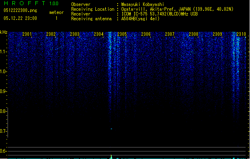Click the small meteor echo dot near 0.7 kHz
The image size is (250, 159).
click(111, 129)
